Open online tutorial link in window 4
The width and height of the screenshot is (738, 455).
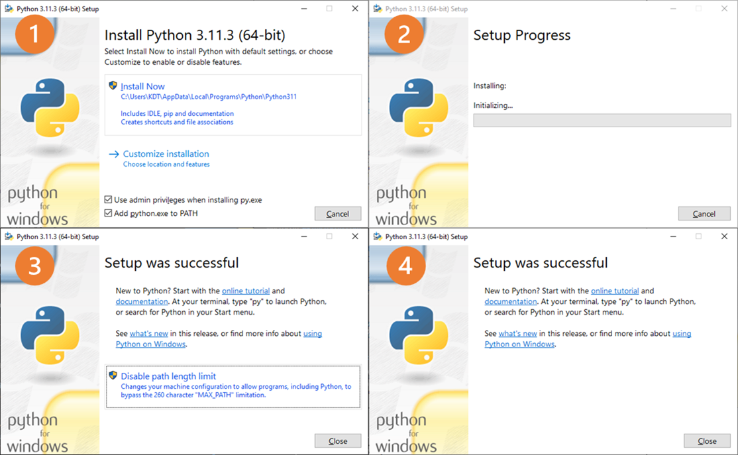click(x=615, y=291)
